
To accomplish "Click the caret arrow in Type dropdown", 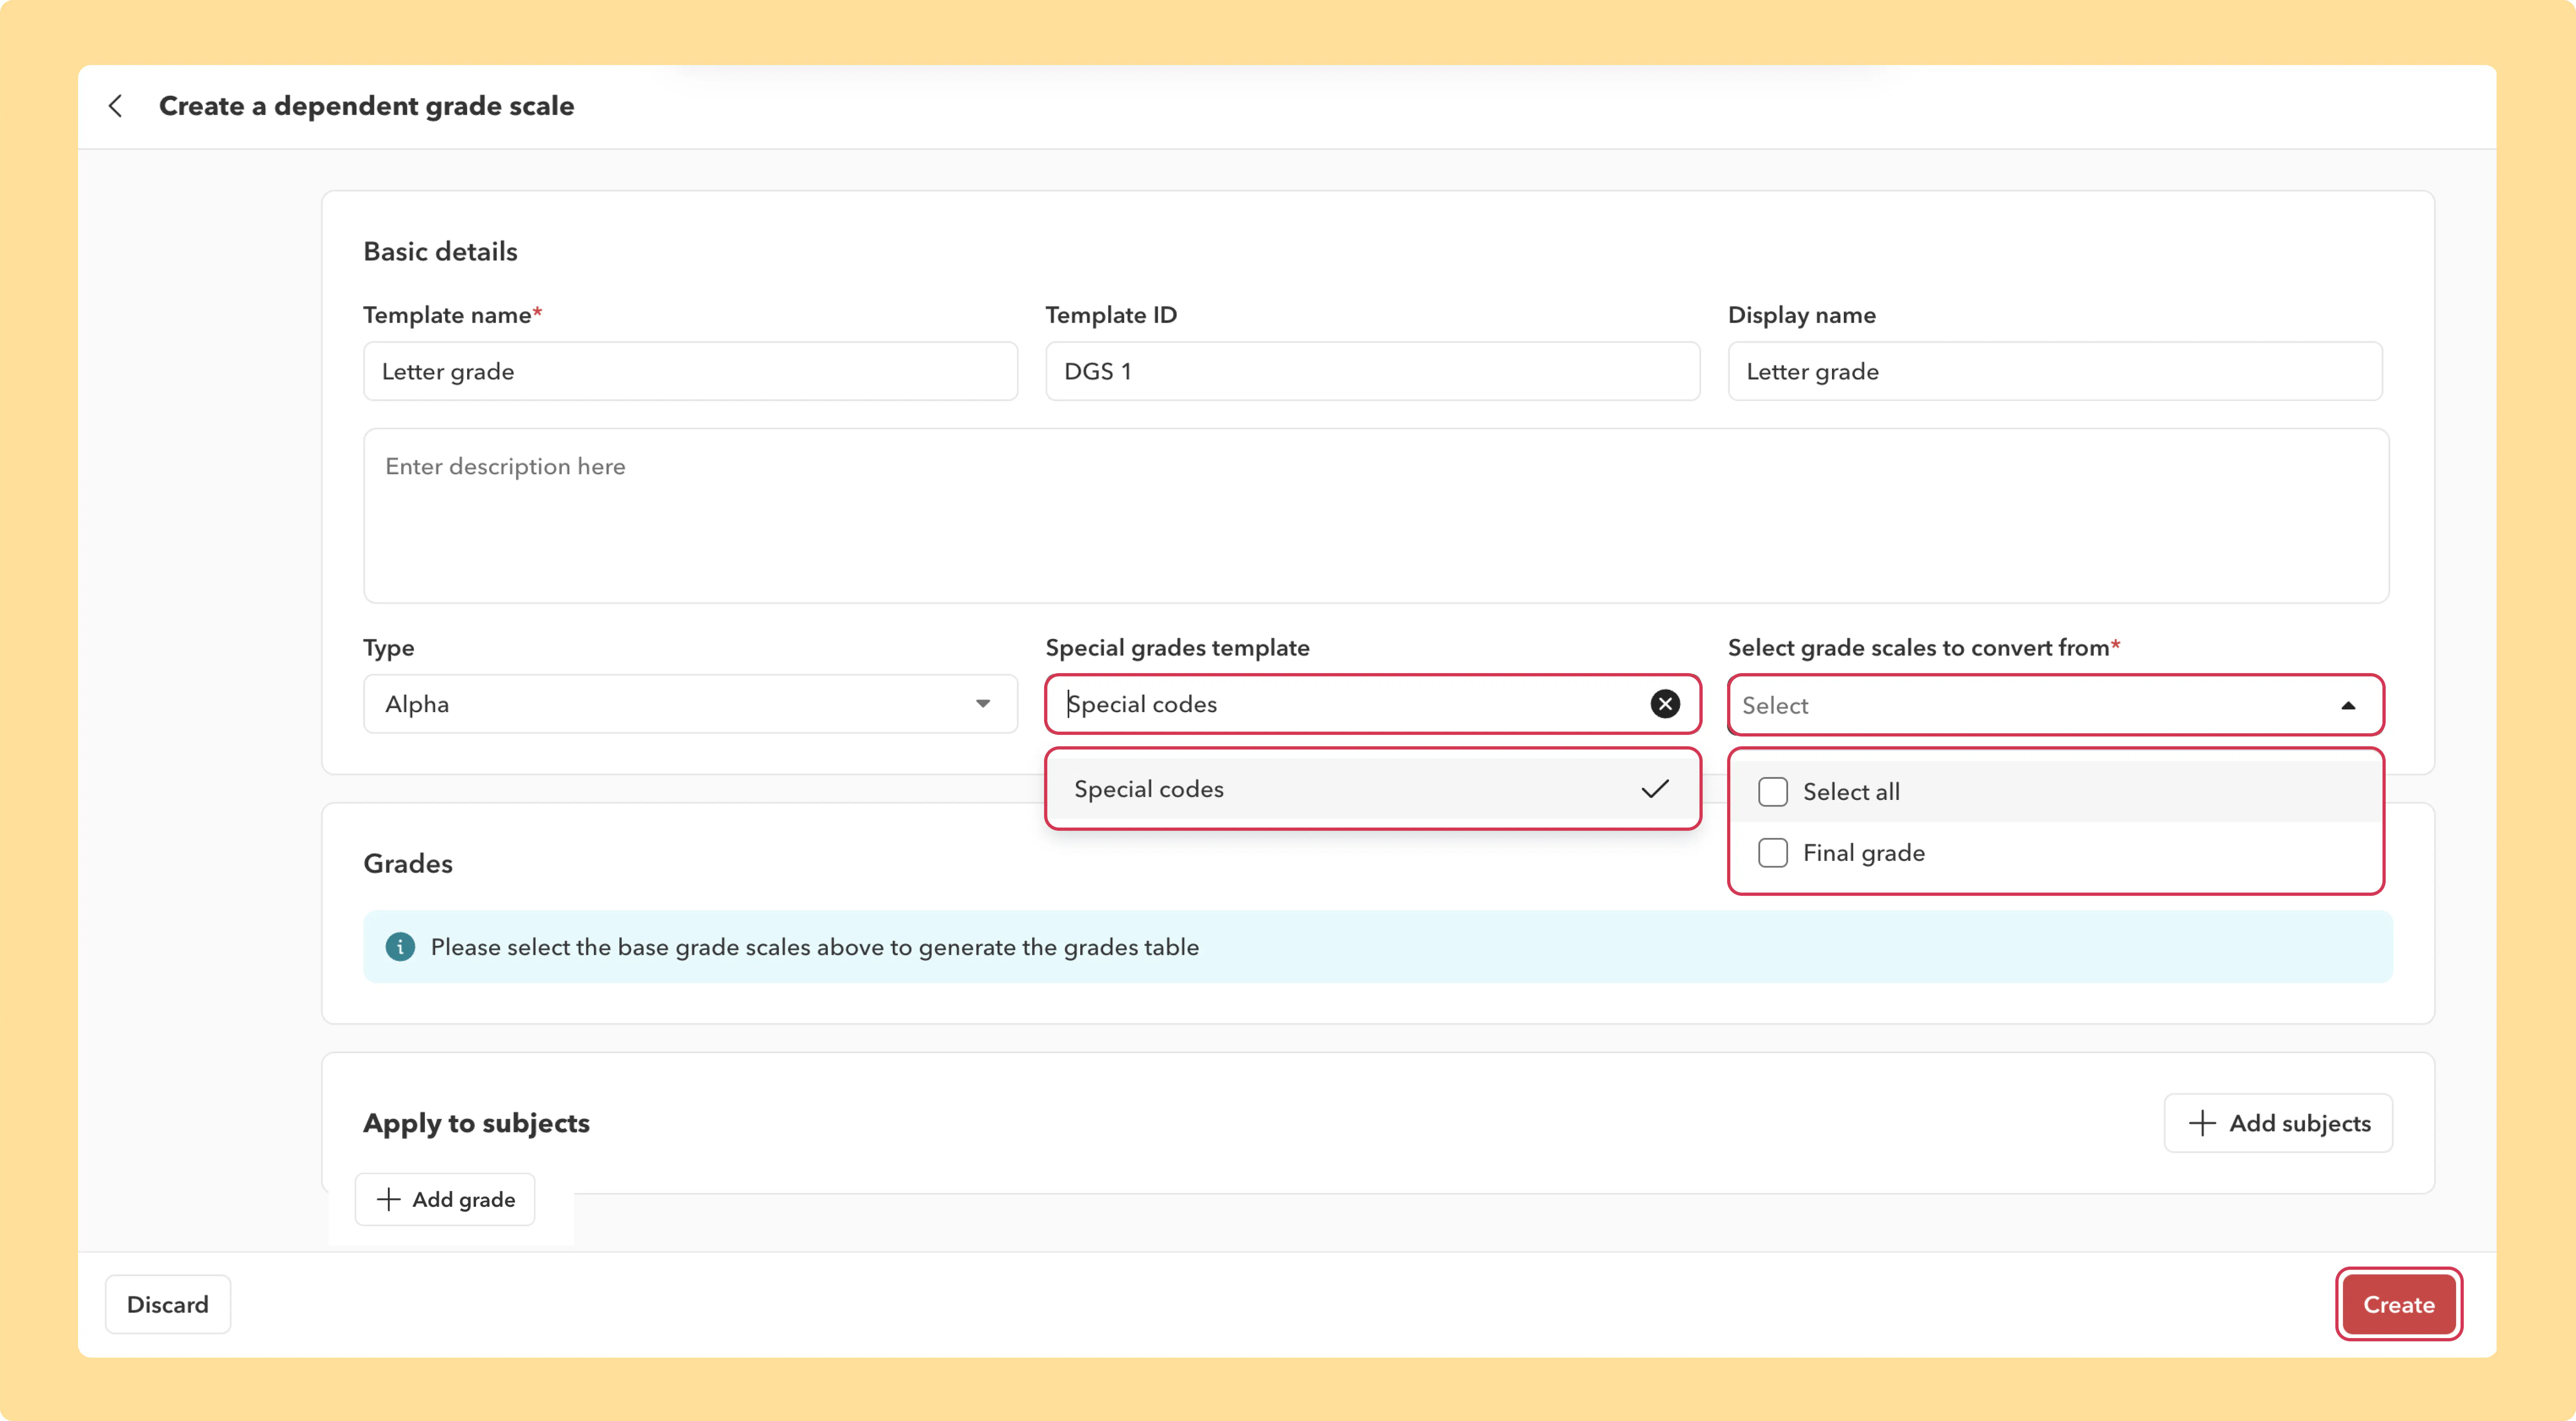I will [983, 704].
